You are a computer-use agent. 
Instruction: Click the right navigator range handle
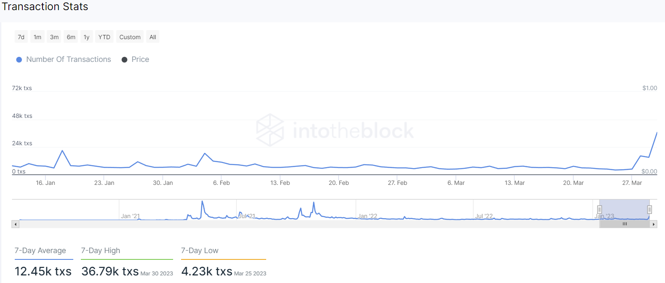(x=649, y=209)
